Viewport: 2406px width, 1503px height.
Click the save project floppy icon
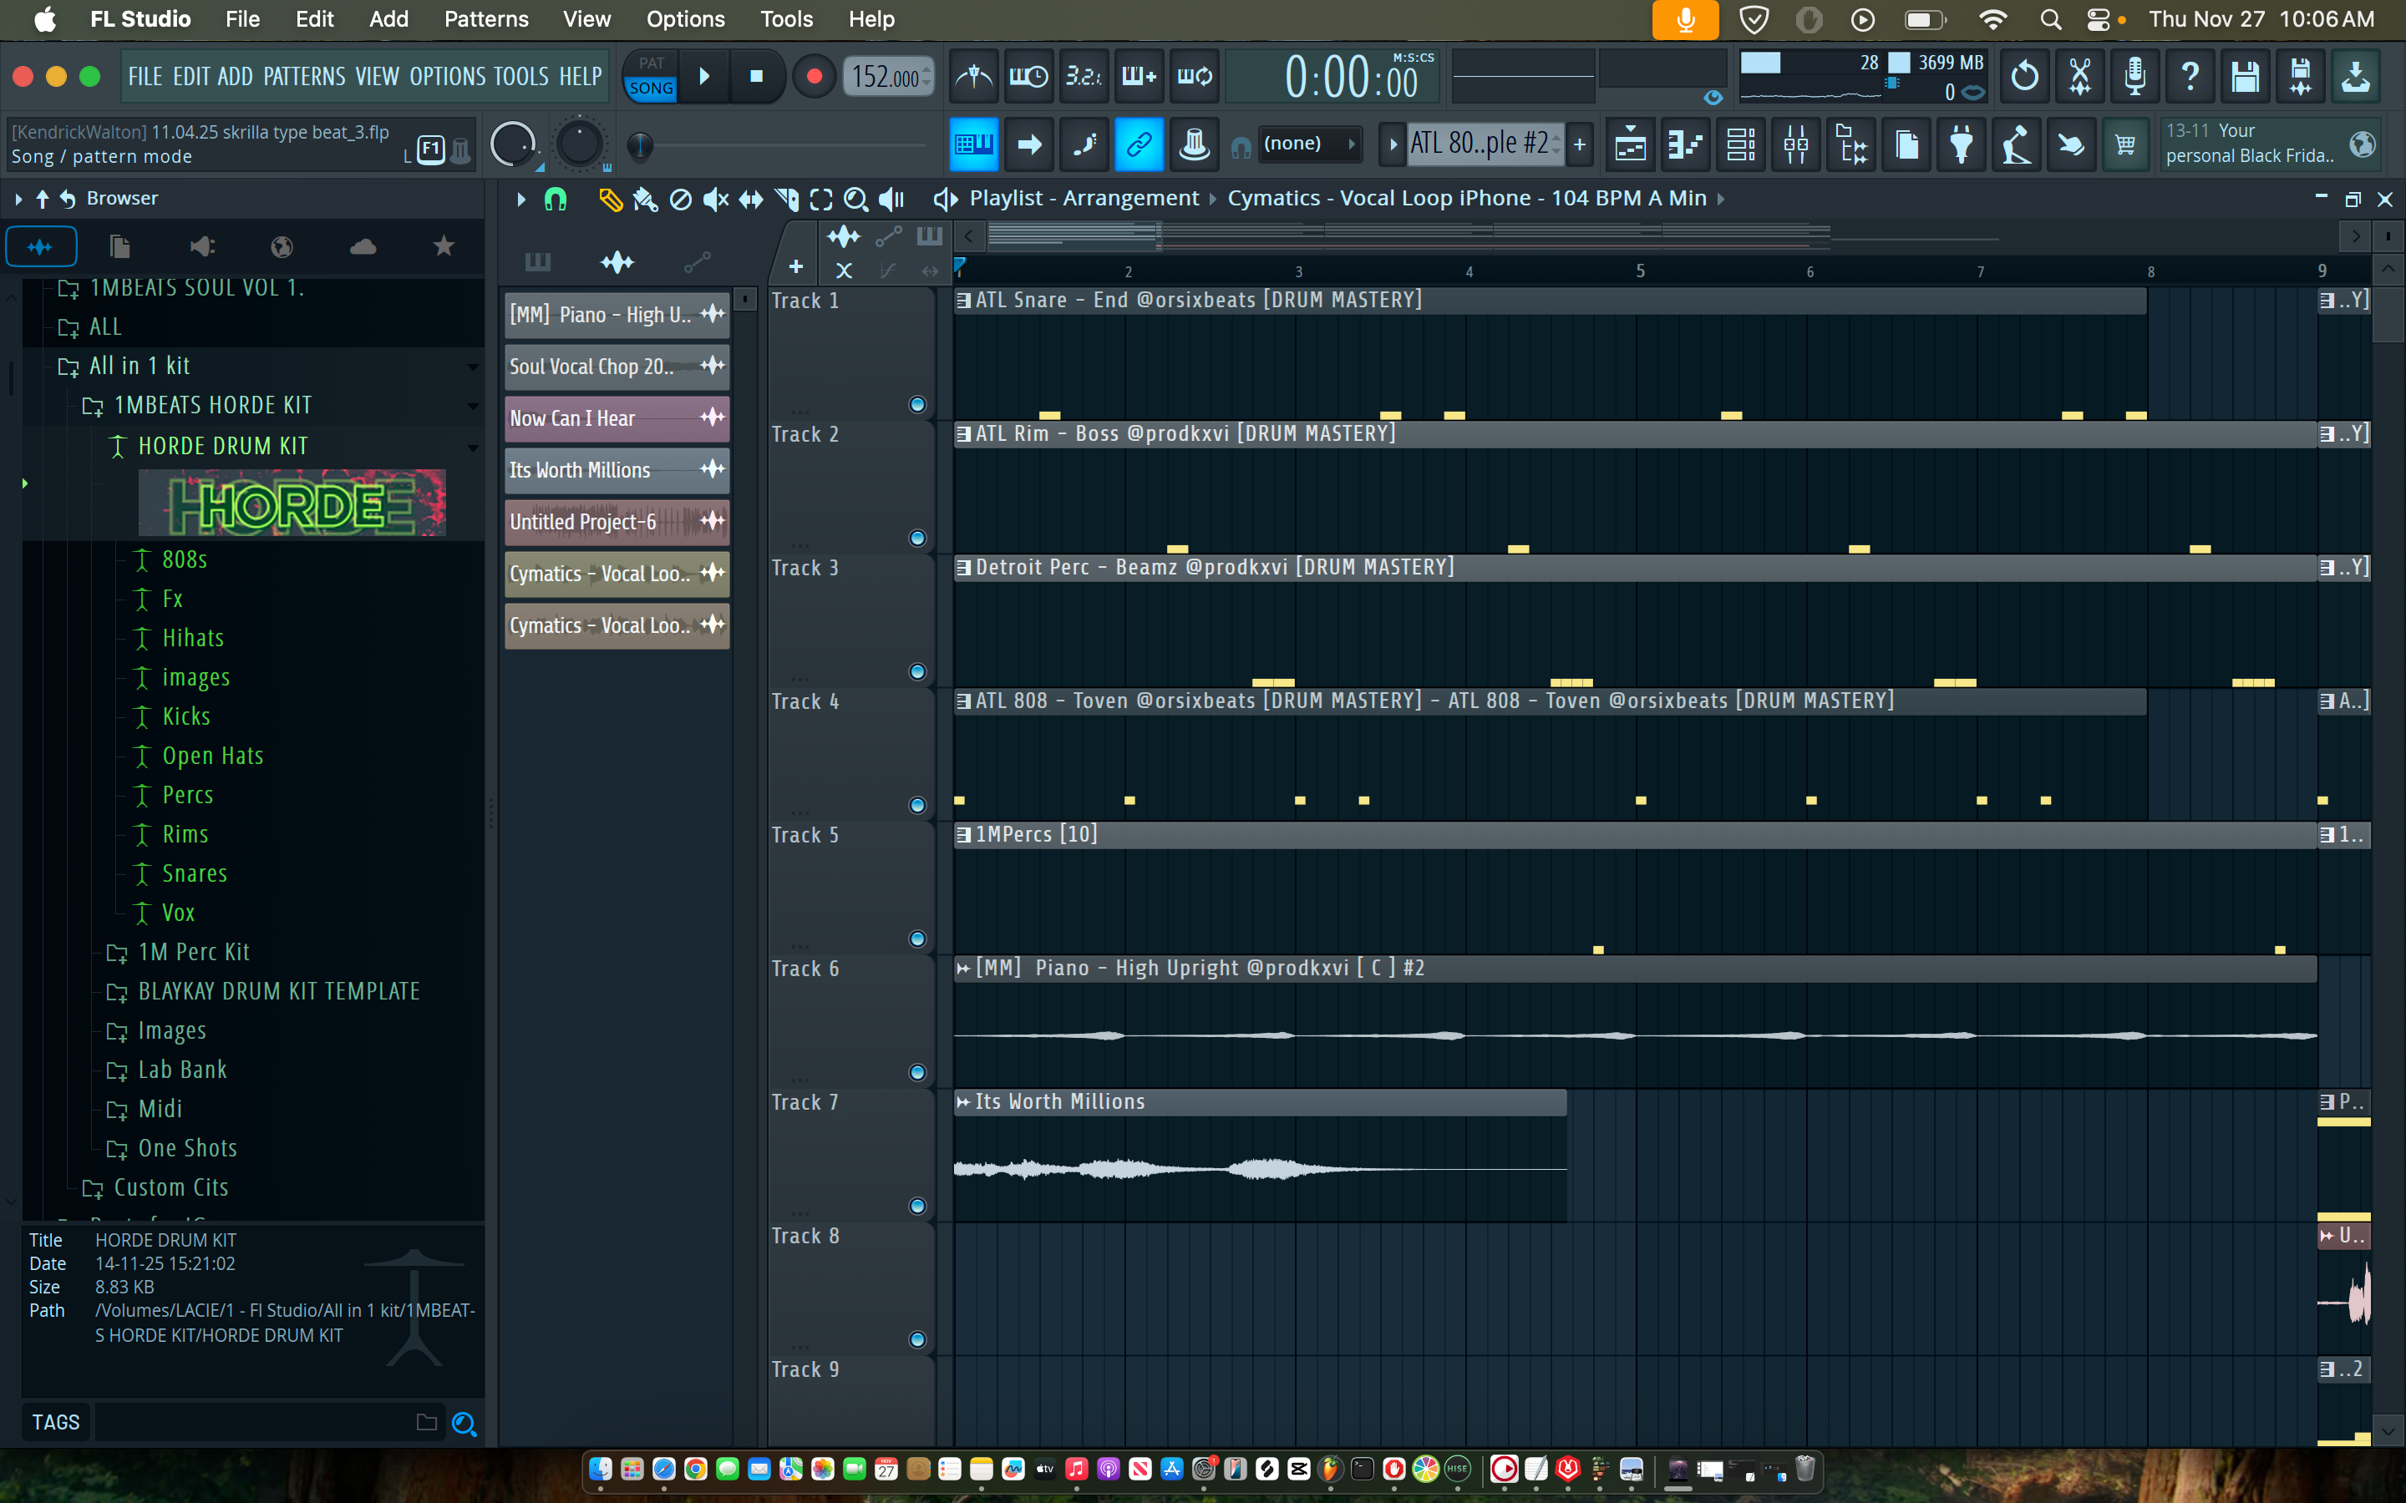(2245, 77)
